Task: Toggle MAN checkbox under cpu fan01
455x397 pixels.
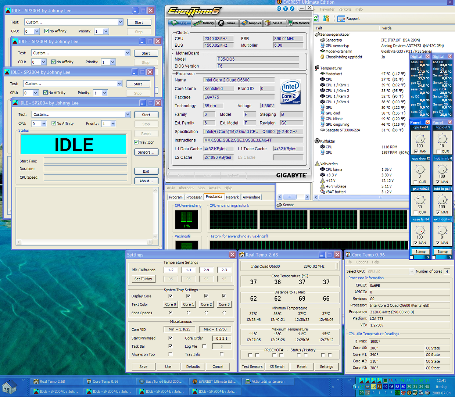Action: pyautogui.click(x=416, y=151)
